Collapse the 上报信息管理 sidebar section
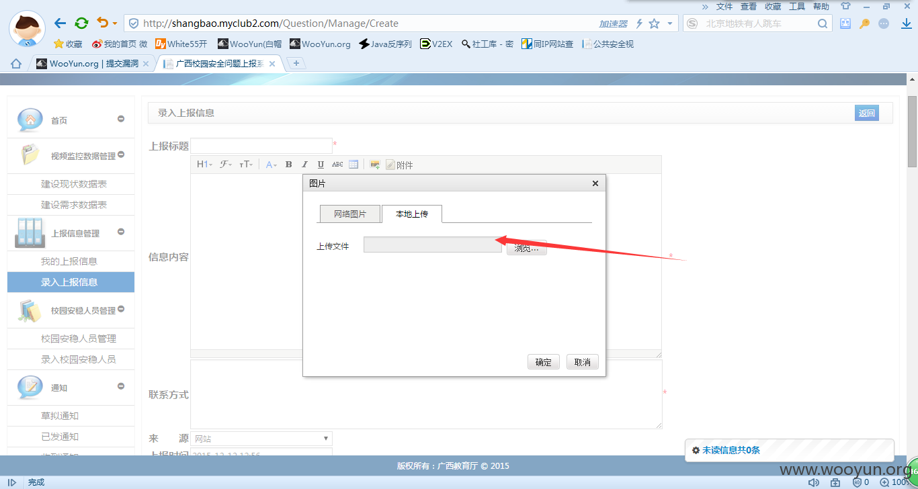Viewport: 918px width, 489px height. coord(121,232)
